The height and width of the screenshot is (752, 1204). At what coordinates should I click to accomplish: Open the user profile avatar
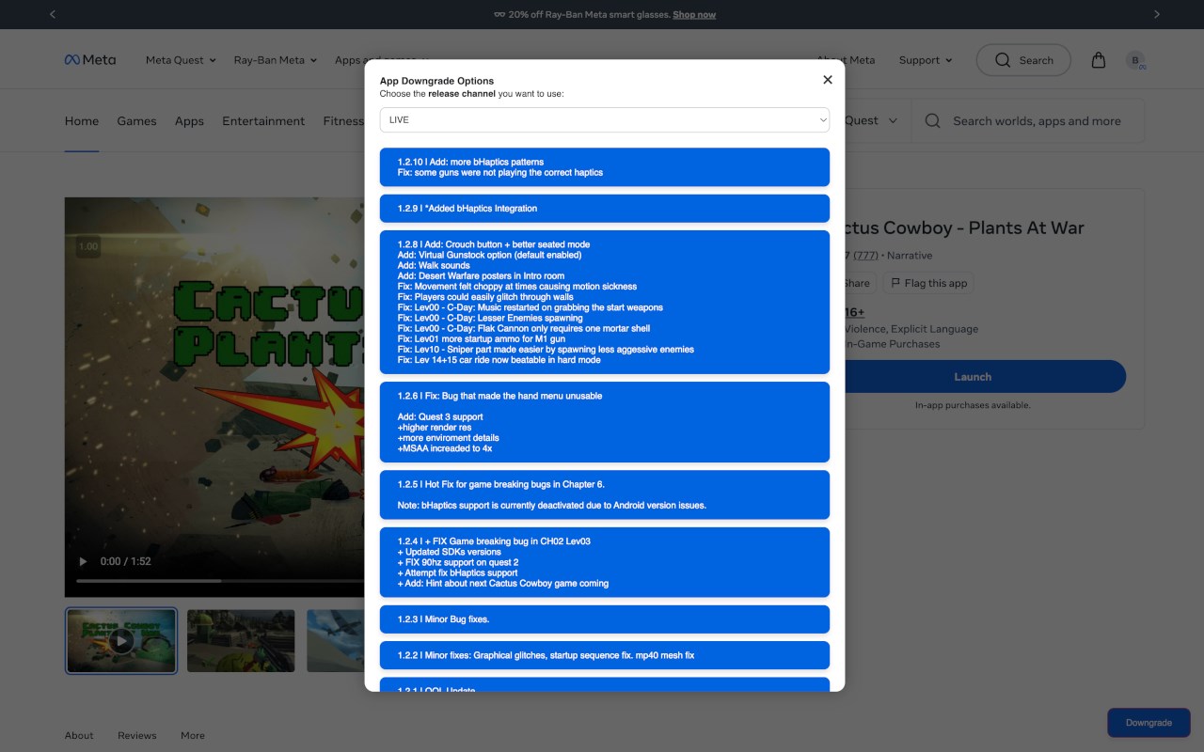click(1135, 60)
